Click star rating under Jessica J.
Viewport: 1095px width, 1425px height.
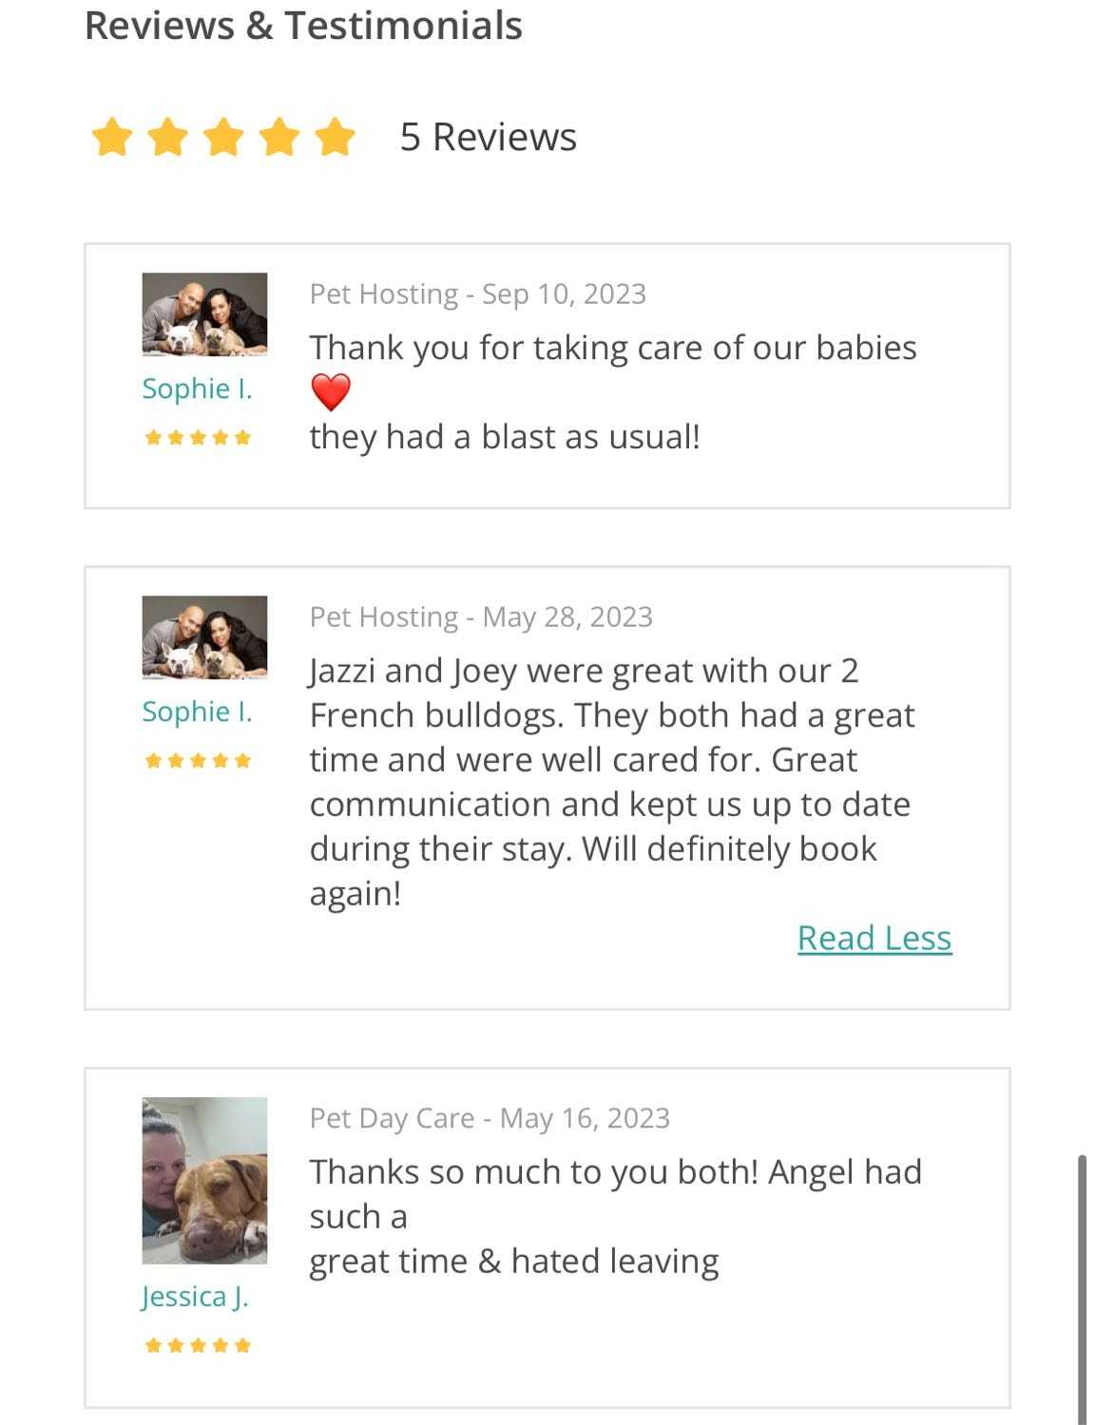(x=198, y=1345)
